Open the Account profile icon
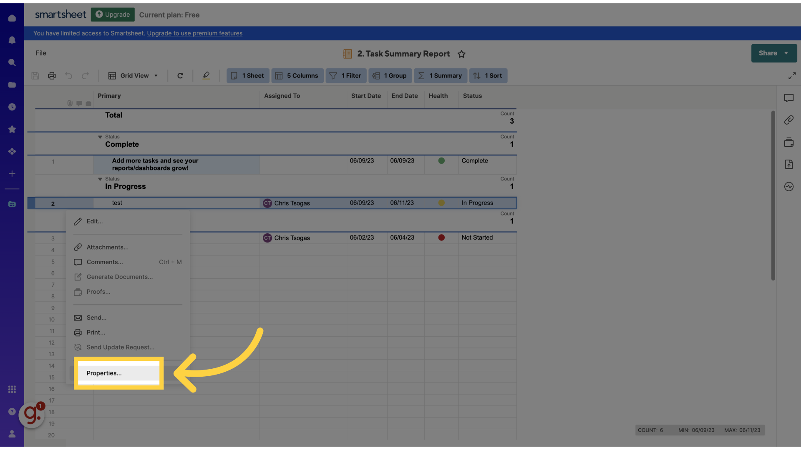 [12, 434]
